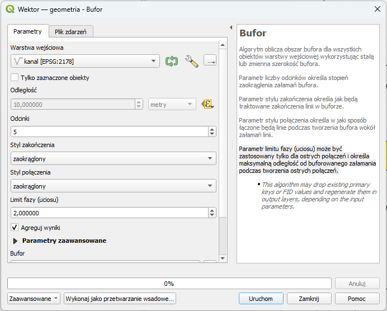387x311 pixels.
Task: Click the progress bar showing 0%
Action: click(169, 284)
